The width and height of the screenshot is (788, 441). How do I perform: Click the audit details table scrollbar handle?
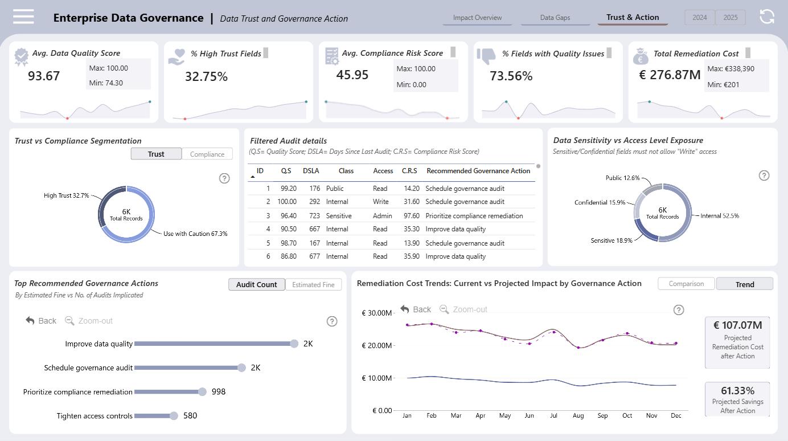point(538,167)
